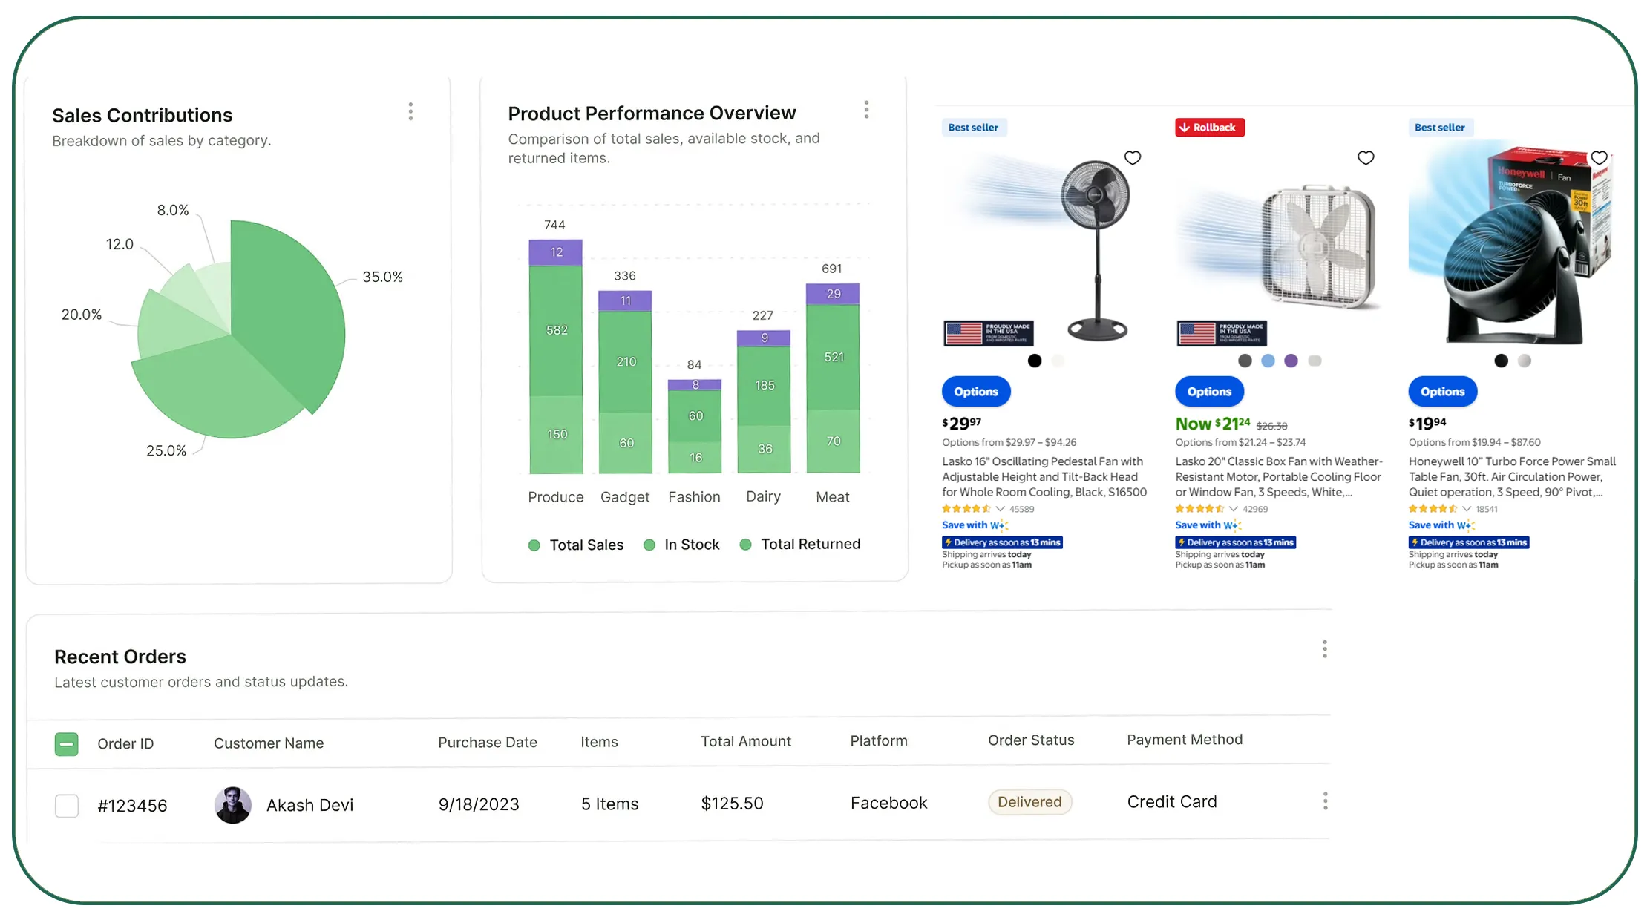Viewport: 1650px width, 920px height.
Task: Click delivery badge under Honeywell fan
Action: pos(1469,542)
